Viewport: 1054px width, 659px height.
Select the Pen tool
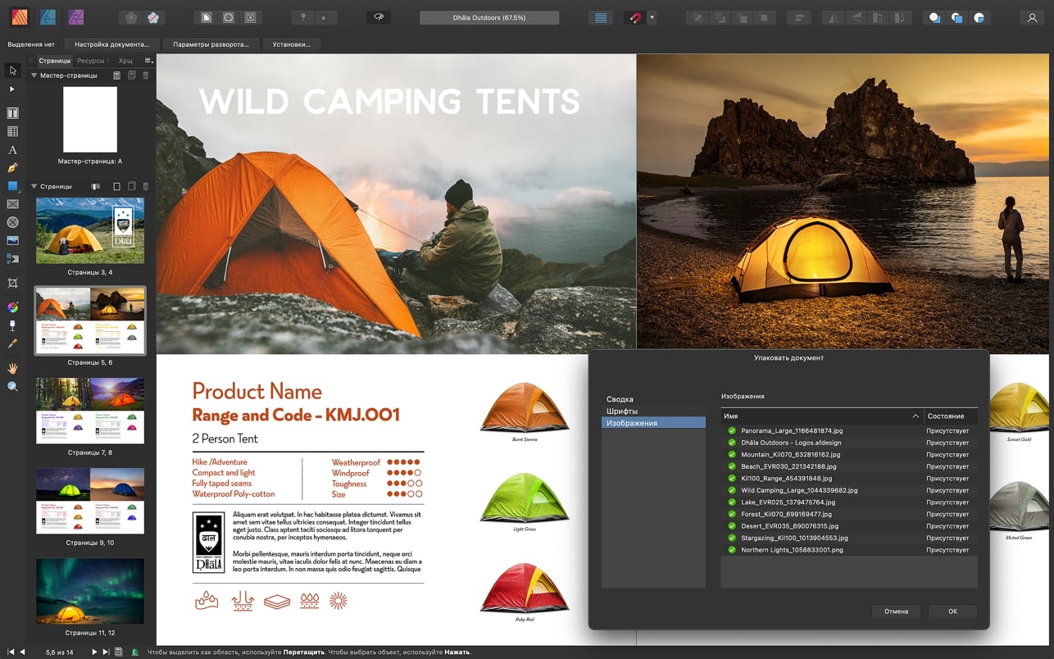(12, 168)
